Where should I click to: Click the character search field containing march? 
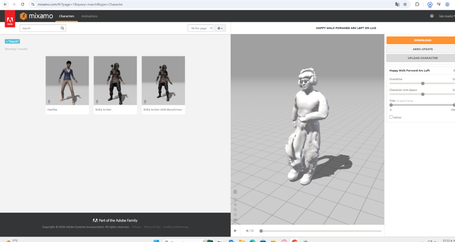pyautogui.click(x=43, y=28)
